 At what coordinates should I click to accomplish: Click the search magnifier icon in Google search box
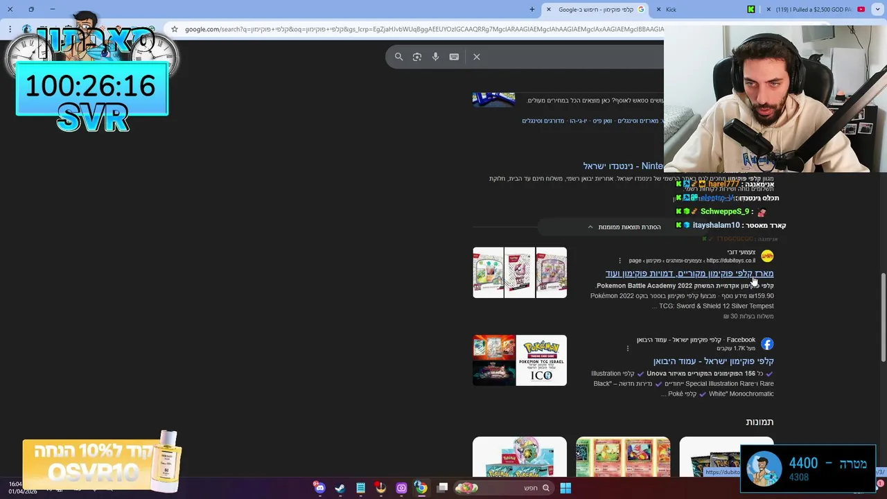398,57
